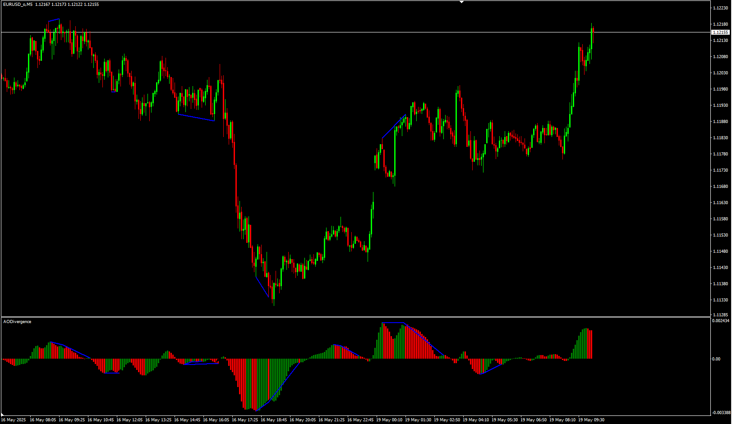Select blue divergence line at the chart's lowest low

tap(262, 287)
